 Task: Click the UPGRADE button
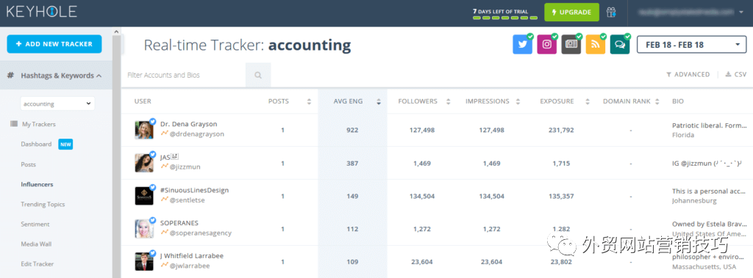(x=571, y=12)
